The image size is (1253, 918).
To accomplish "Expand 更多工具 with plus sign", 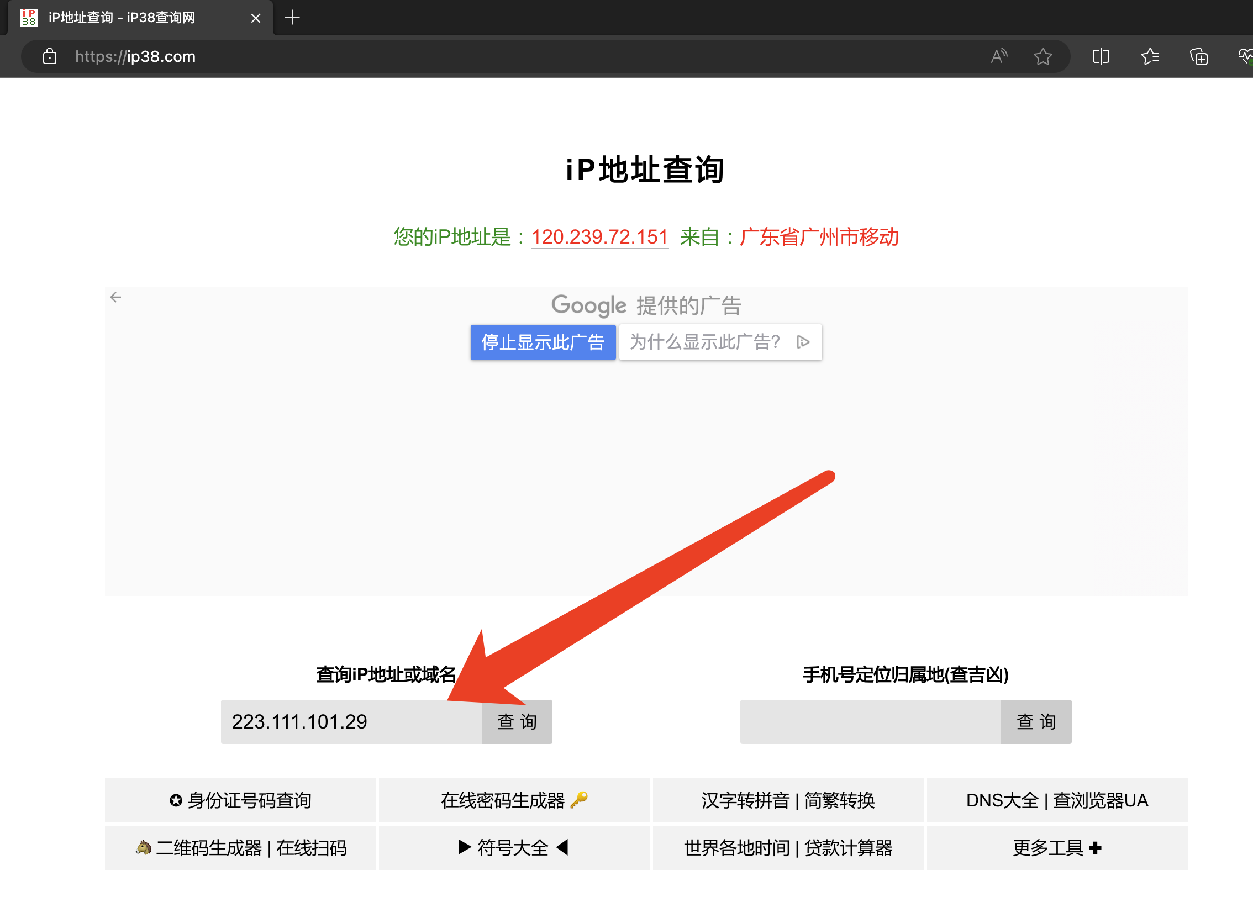I will 1057,848.
